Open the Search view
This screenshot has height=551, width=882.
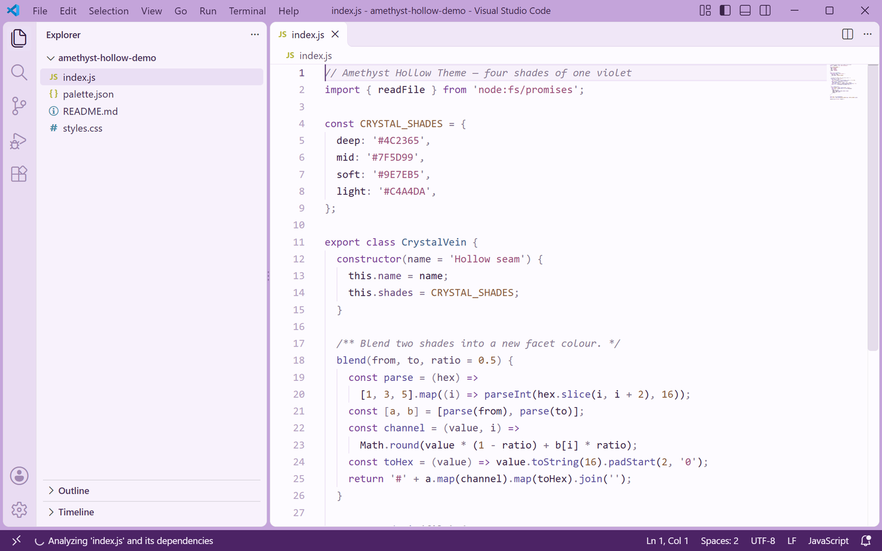coord(19,72)
